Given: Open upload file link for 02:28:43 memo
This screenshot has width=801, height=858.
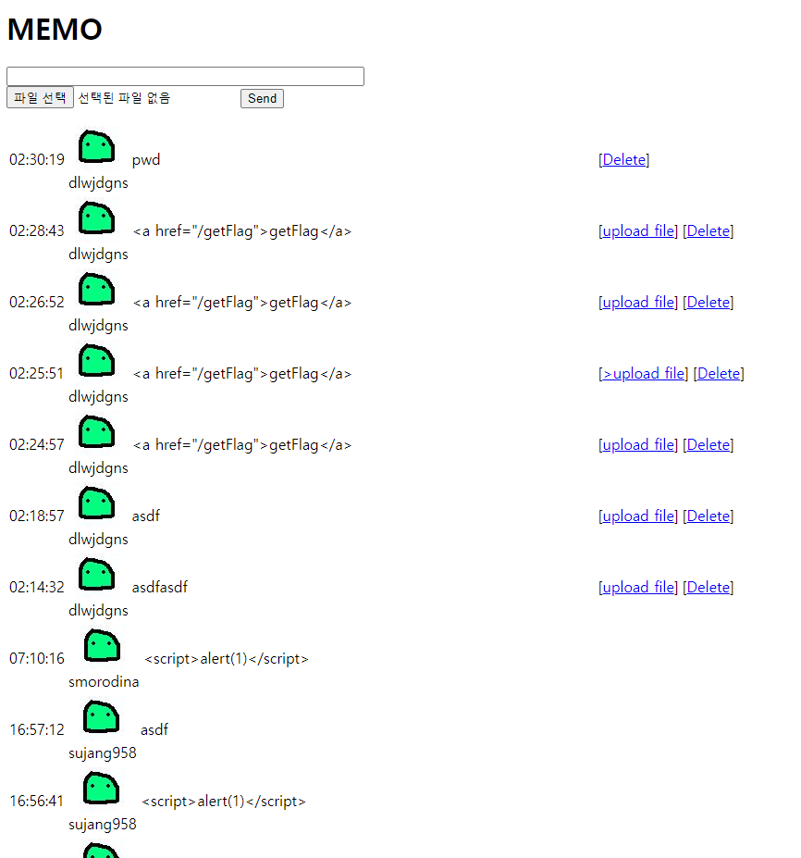Looking at the screenshot, I should 638,230.
